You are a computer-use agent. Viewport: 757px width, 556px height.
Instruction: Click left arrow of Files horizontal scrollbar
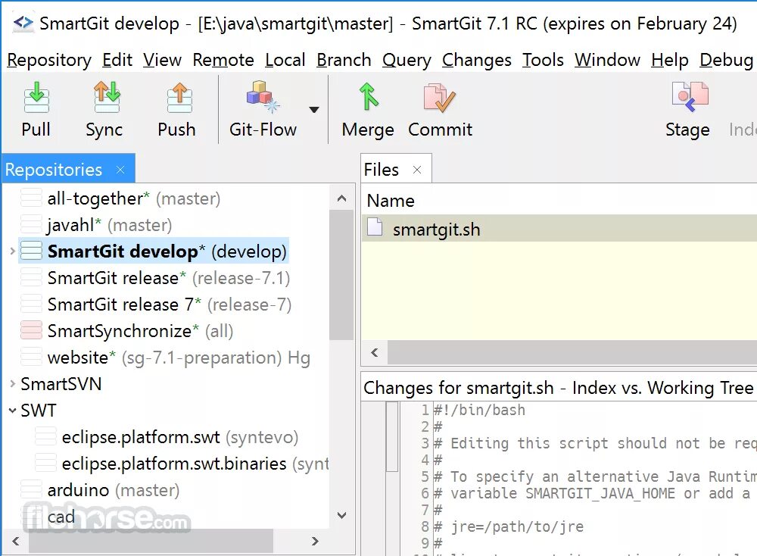[375, 353]
